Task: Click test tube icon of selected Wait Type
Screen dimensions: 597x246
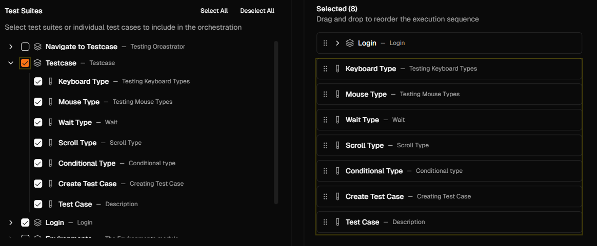Action: click(337, 120)
